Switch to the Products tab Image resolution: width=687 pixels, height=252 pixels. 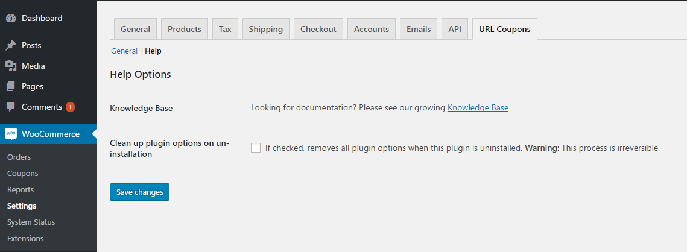(185, 29)
